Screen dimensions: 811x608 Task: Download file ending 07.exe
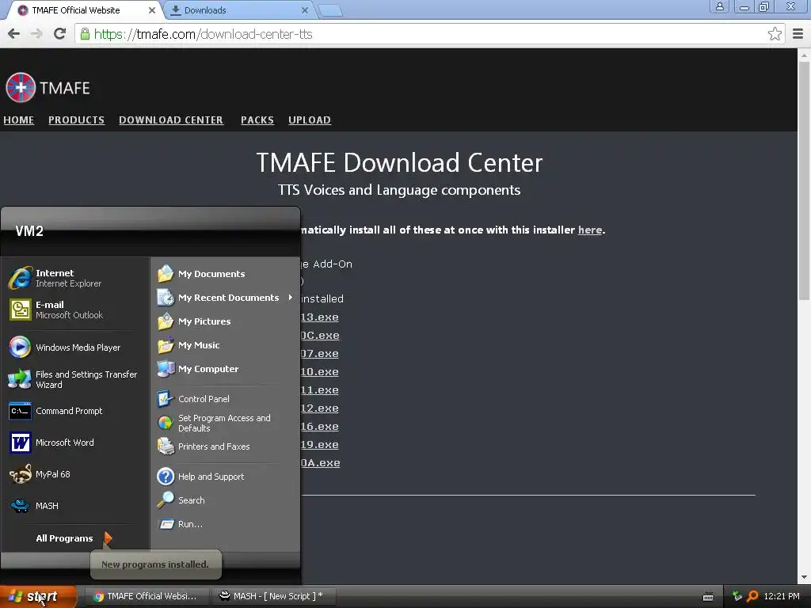320,354
